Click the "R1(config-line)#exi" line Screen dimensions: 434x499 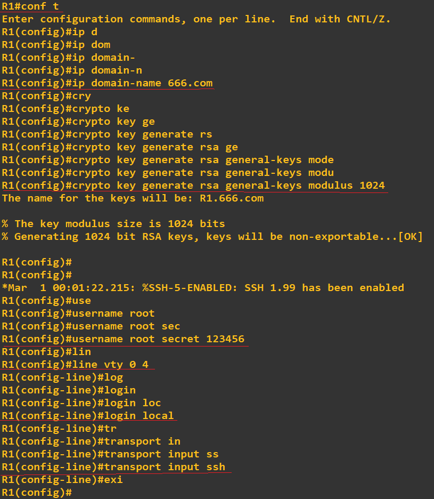(62, 480)
